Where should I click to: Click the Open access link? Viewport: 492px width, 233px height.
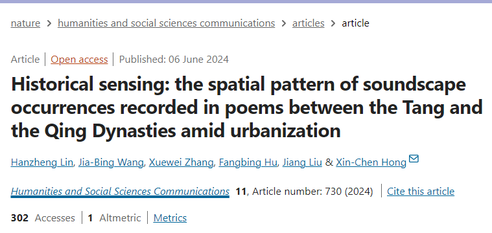[79, 59]
